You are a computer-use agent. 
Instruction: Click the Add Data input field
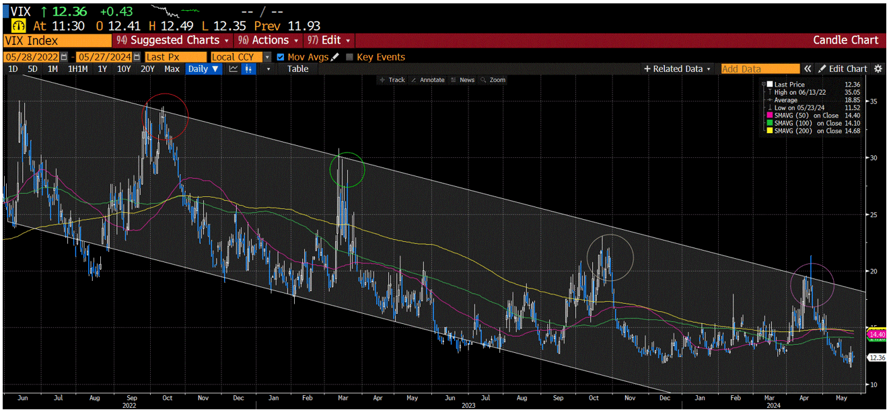[x=759, y=69]
